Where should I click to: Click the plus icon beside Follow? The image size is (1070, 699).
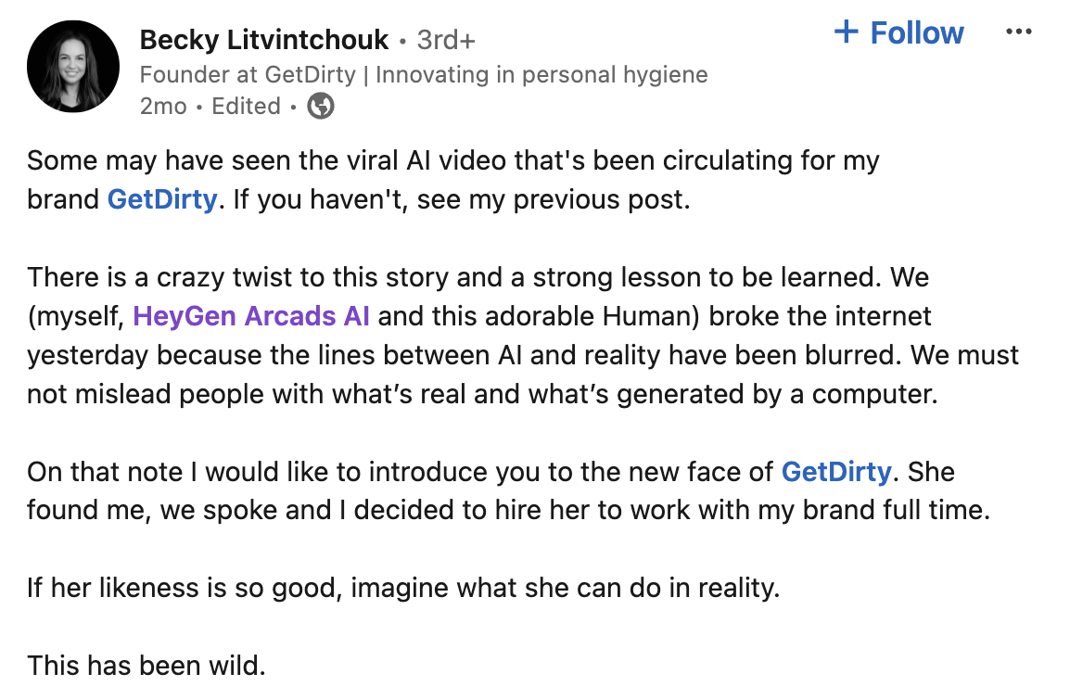pyautogui.click(x=846, y=32)
